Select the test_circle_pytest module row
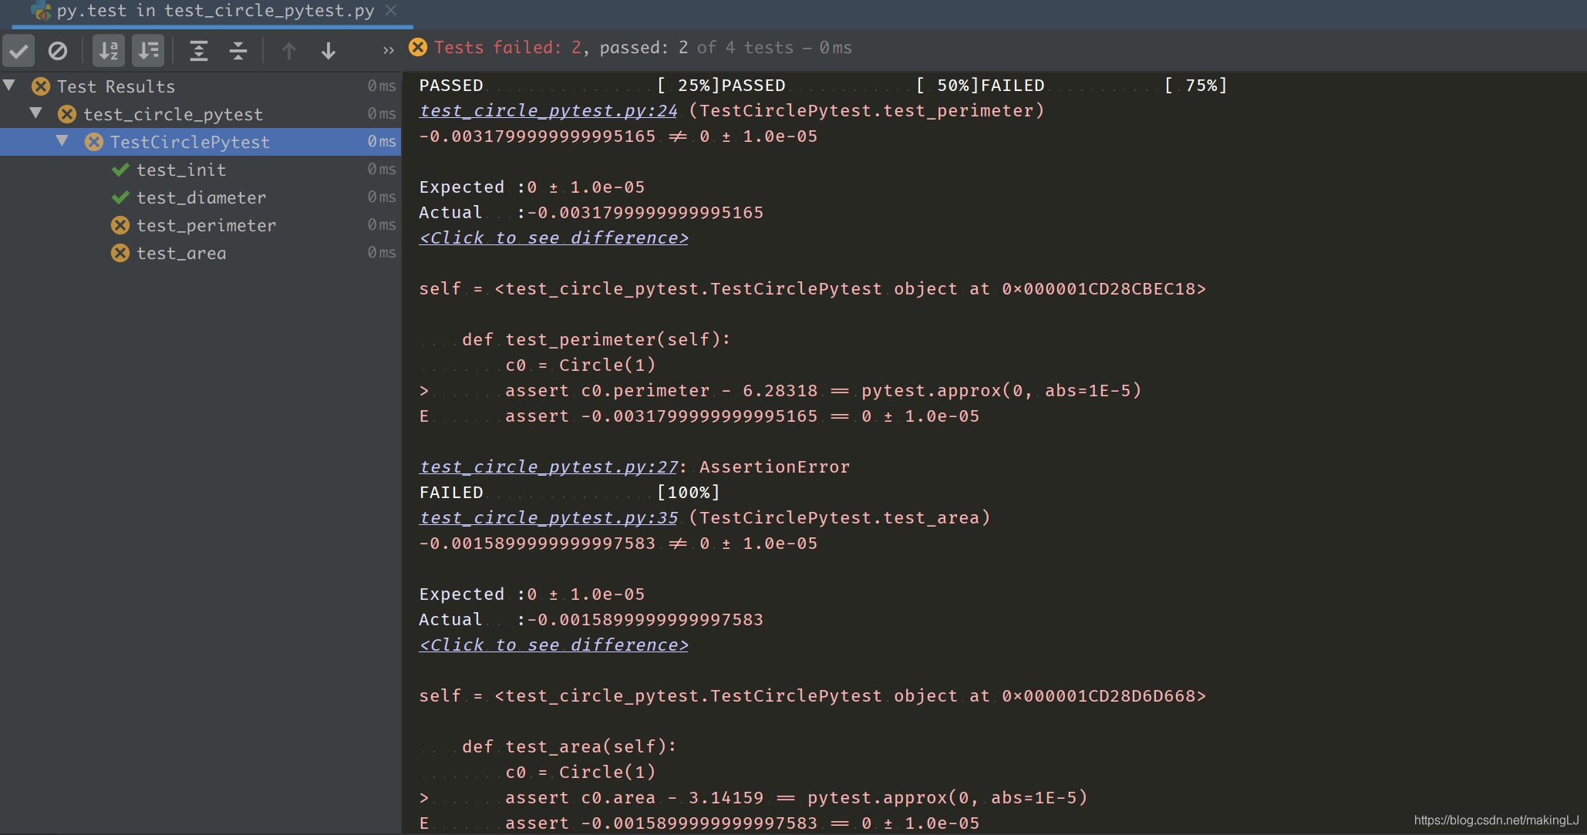Image resolution: width=1587 pixels, height=835 pixels. click(200, 114)
